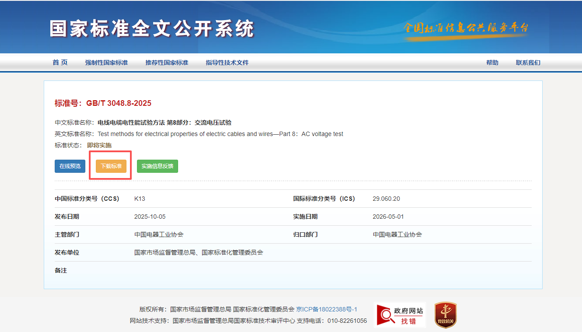Click the ICS value 29.060.20
The image size is (582, 332).
coord(386,199)
